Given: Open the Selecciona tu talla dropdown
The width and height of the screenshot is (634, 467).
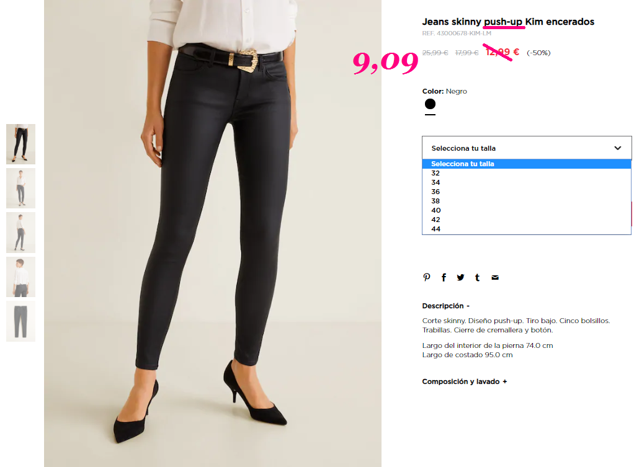Looking at the screenshot, I should pyautogui.click(x=527, y=148).
